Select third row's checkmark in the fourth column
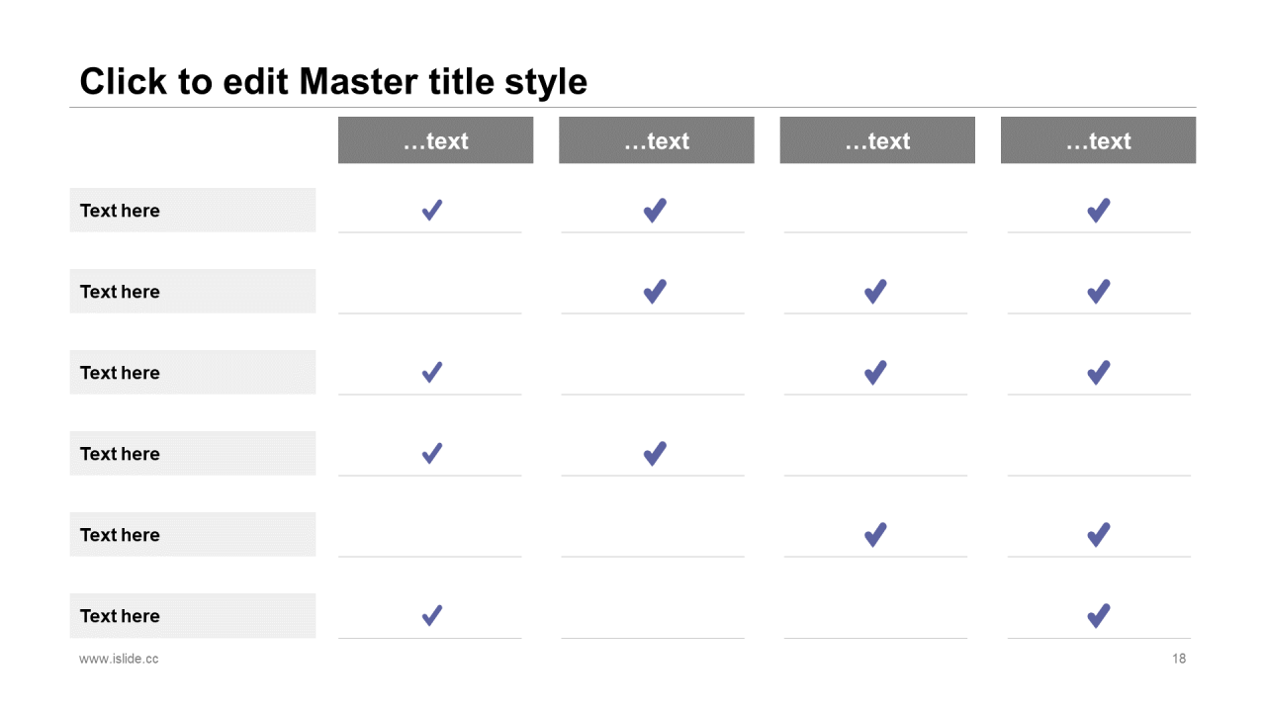This screenshot has width=1266, height=712. click(x=1098, y=372)
